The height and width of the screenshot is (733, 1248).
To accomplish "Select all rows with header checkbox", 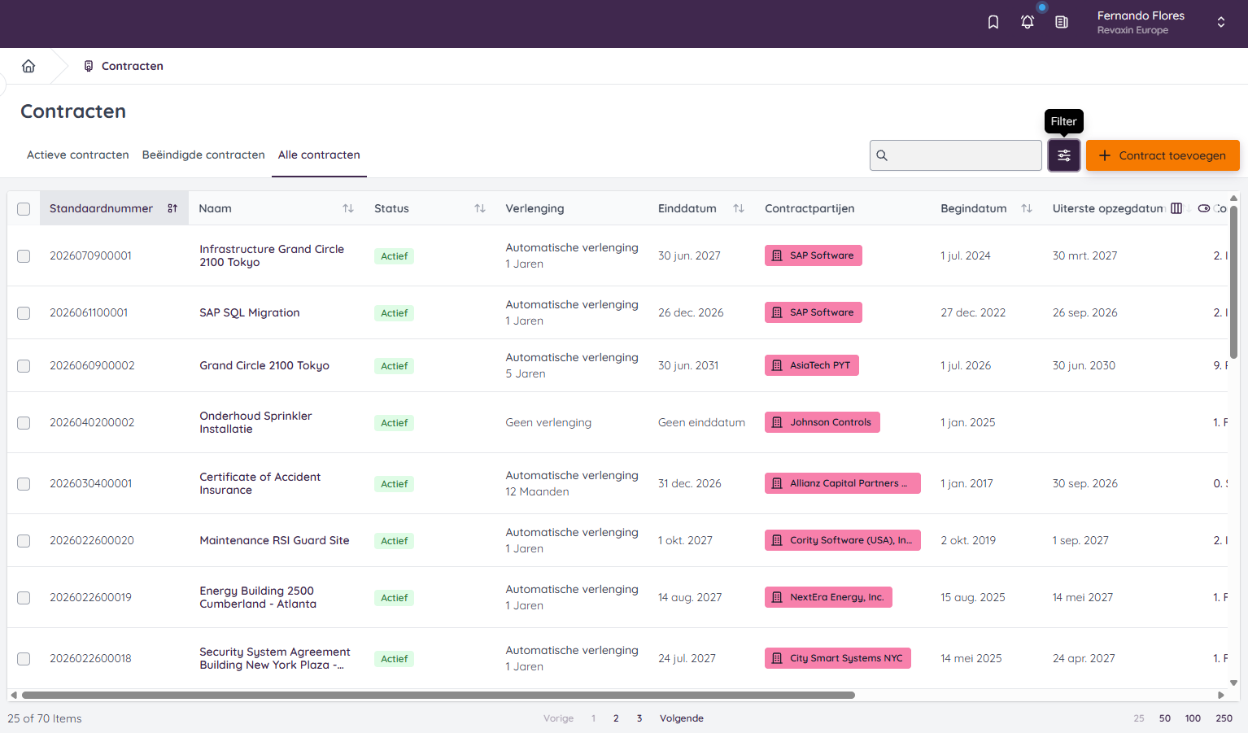I will click(24, 209).
